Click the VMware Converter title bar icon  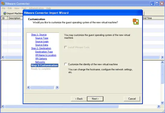(3, 4)
